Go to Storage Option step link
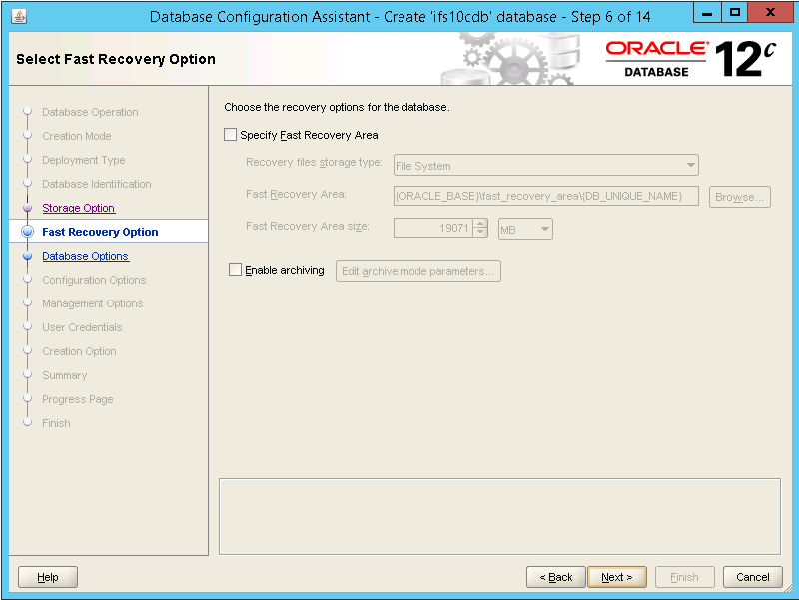 pyautogui.click(x=78, y=208)
